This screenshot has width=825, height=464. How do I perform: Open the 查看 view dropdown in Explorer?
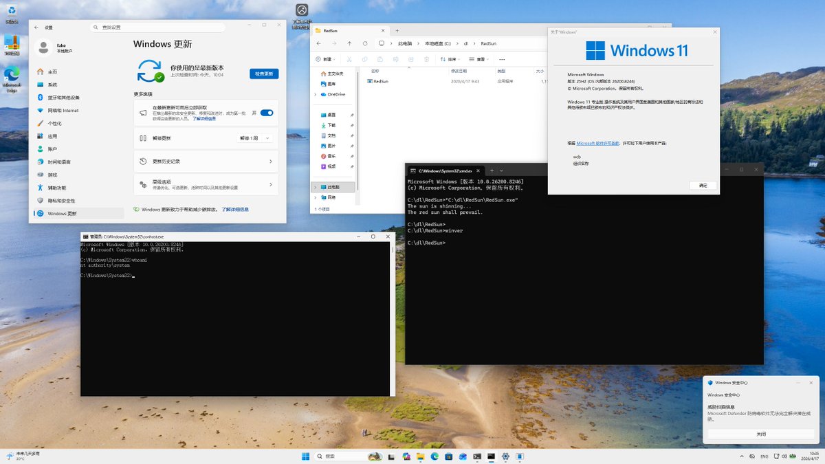coord(479,59)
